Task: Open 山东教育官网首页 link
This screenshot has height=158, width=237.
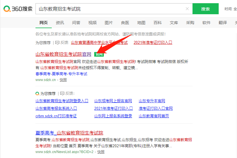Action: [x=154, y=116]
